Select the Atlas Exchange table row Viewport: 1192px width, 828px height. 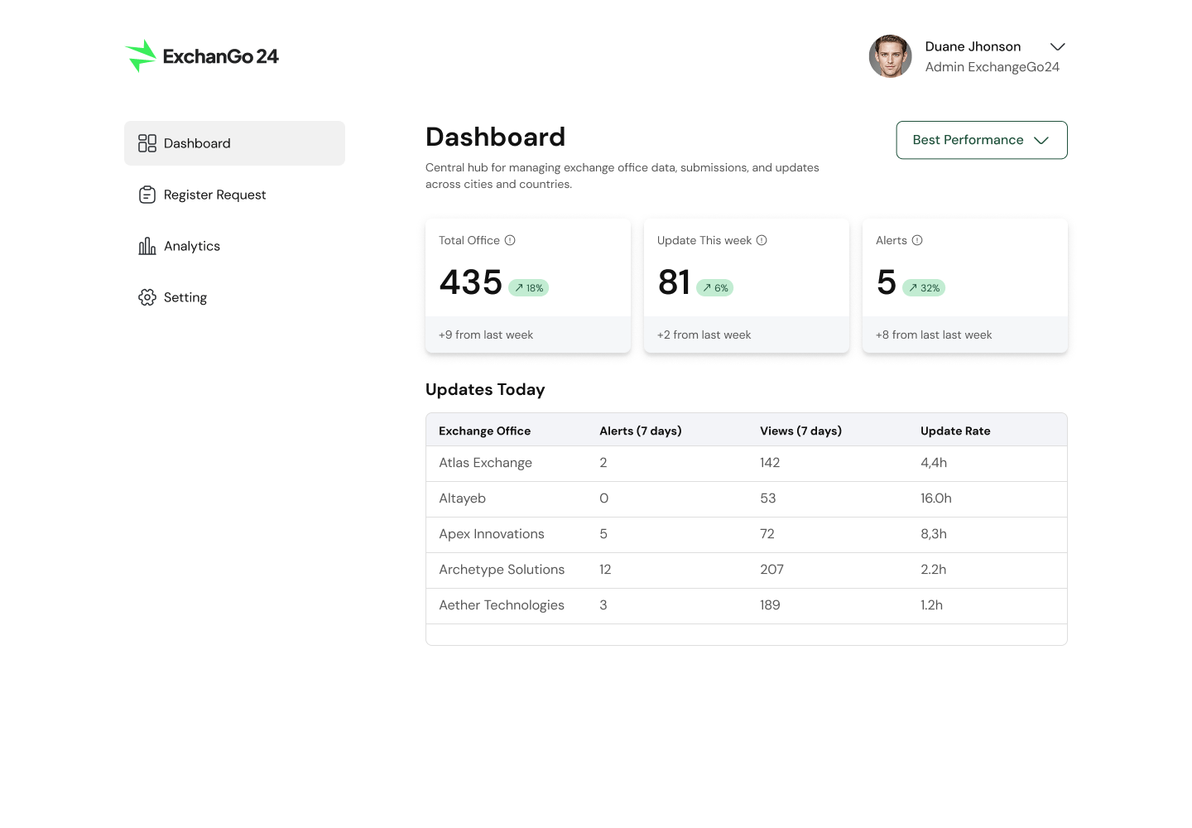click(485, 463)
